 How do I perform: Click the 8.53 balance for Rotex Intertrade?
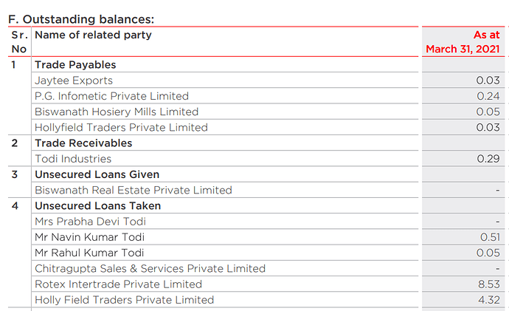(x=488, y=284)
